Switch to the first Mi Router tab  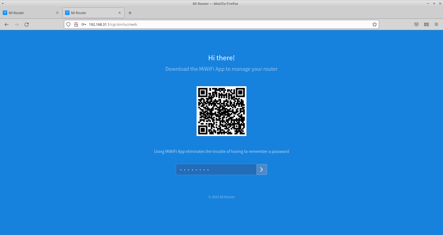31,13
